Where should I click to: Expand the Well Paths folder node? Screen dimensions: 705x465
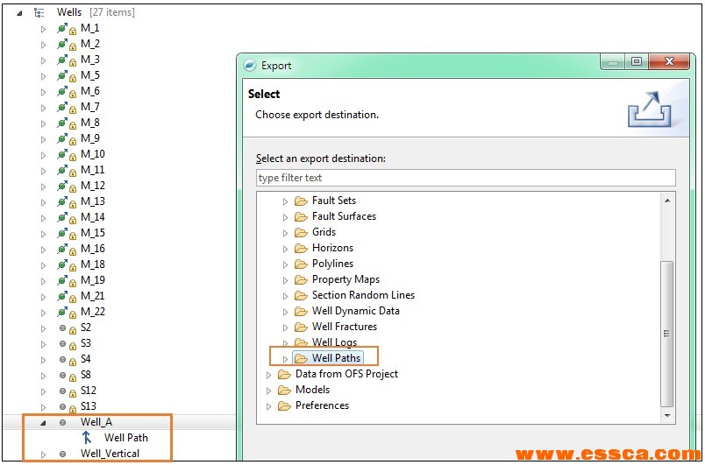coord(285,358)
